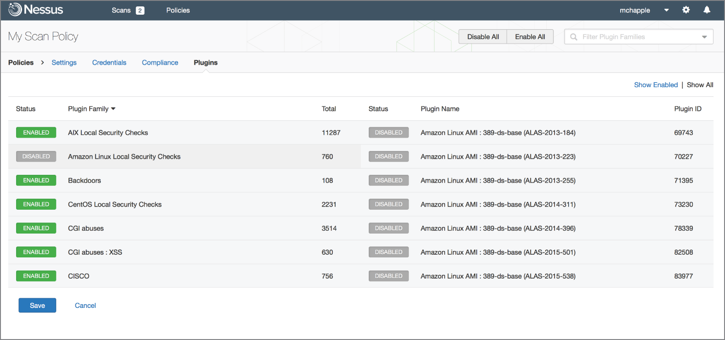Select Amazon Linux Local Security Checks family
Viewport: 725px width, 340px height.
tap(124, 156)
